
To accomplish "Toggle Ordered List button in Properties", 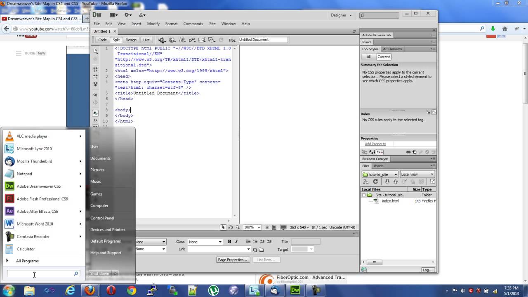I will [255, 242].
